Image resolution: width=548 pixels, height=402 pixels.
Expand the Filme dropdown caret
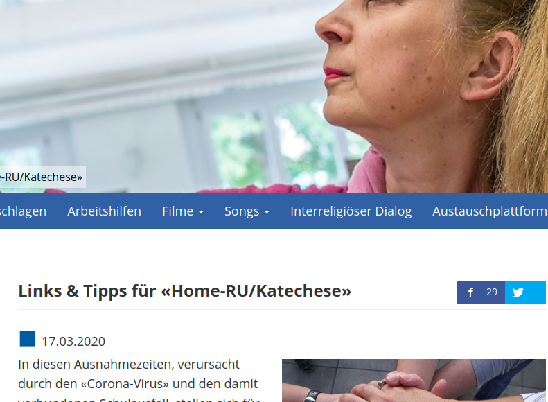point(201,212)
